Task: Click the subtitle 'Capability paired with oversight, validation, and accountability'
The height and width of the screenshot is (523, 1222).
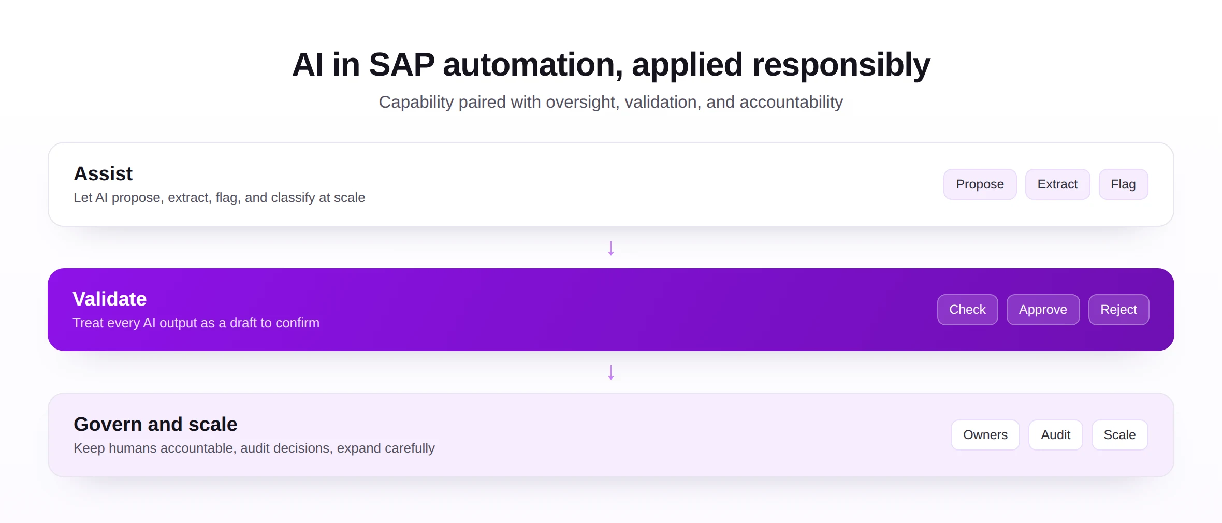Action: pos(611,102)
